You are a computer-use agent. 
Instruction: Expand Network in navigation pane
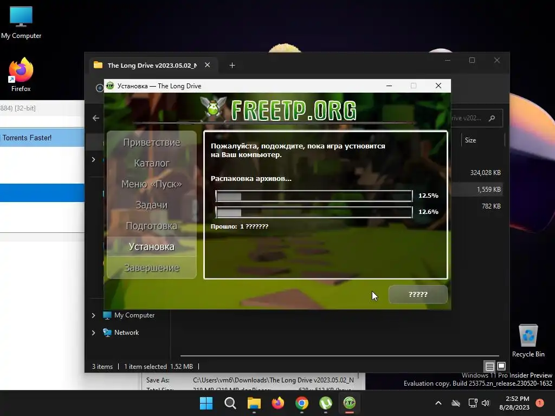pos(93,333)
